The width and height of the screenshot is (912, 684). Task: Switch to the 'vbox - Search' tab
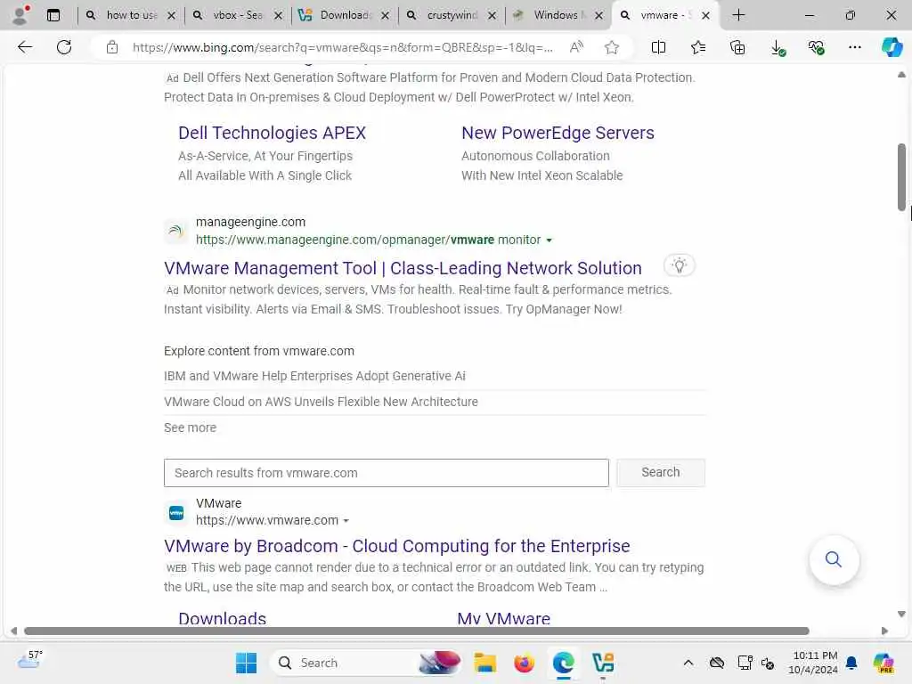pyautogui.click(x=237, y=15)
